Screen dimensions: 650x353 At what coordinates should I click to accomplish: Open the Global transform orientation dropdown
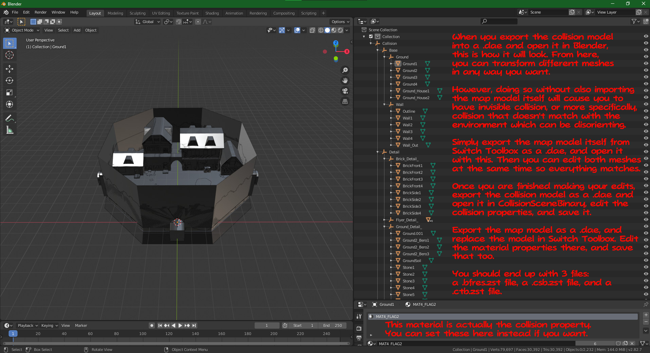click(148, 22)
